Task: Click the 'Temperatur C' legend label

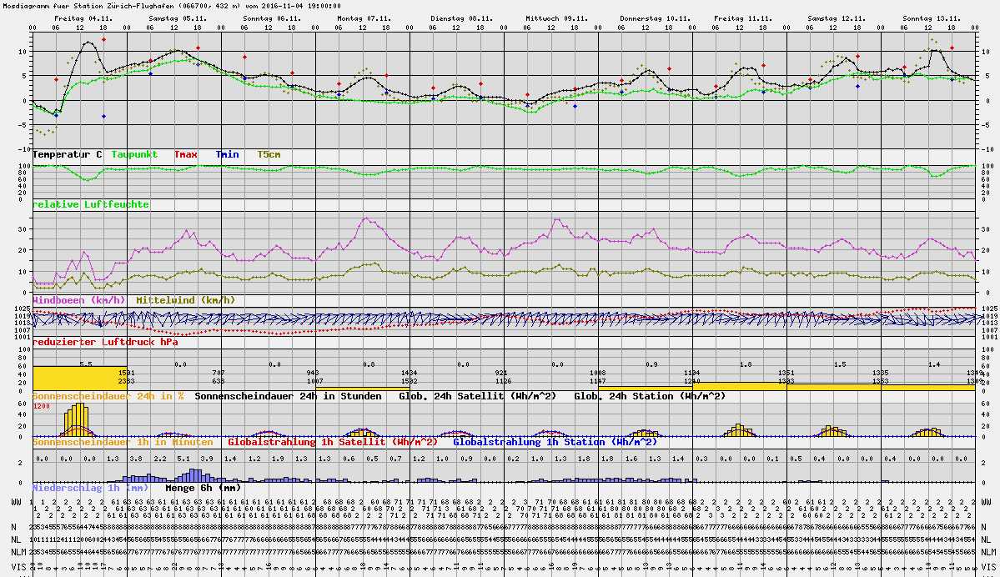Action: [67, 154]
